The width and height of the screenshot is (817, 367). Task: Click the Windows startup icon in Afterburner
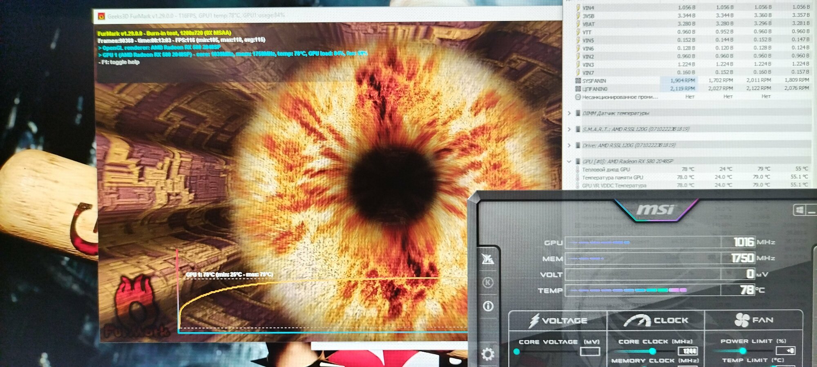point(799,210)
